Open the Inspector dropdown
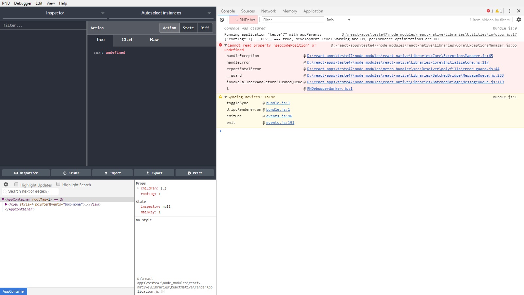The height and width of the screenshot is (295, 524). tap(55, 13)
